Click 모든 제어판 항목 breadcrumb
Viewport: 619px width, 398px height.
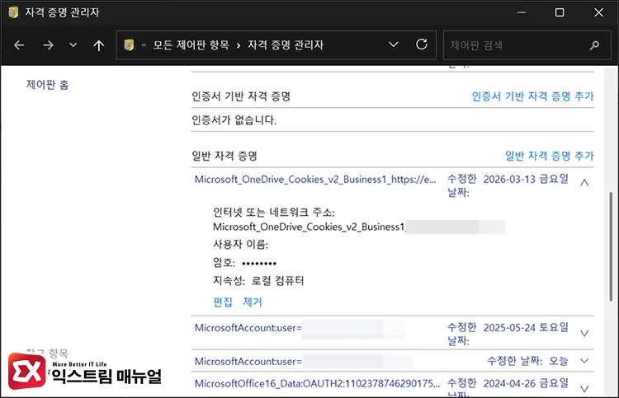tap(191, 45)
